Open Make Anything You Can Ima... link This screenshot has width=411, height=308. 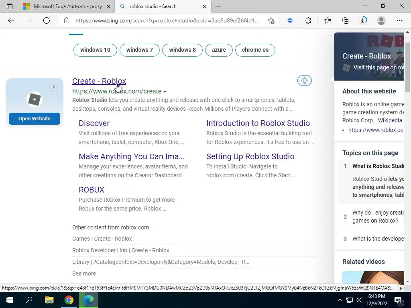[x=131, y=156]
